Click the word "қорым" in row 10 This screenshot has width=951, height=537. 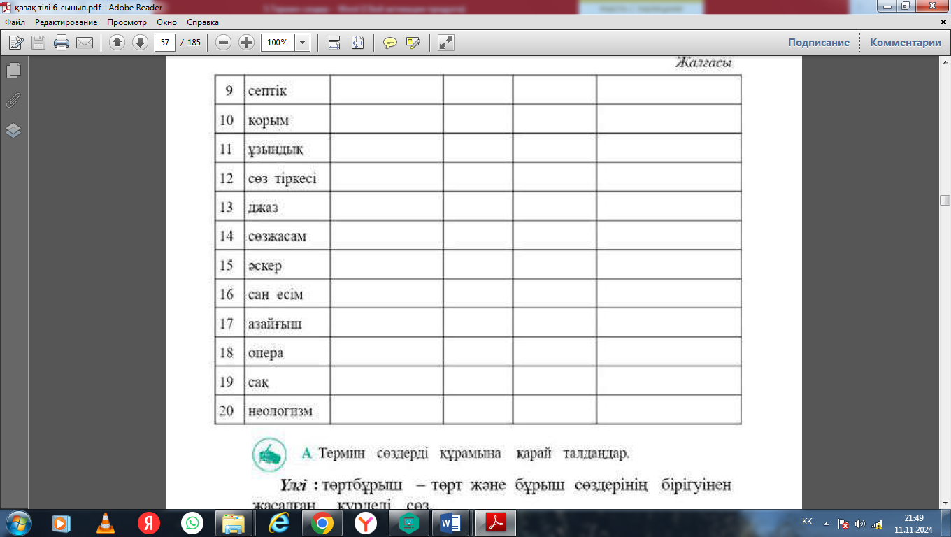pyautogui.click(x=269, y=120)
